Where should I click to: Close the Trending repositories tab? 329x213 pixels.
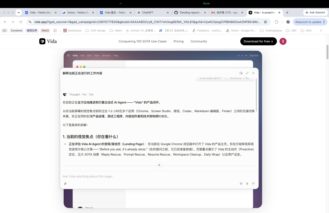pyautogui.click(x=205, y=12)
